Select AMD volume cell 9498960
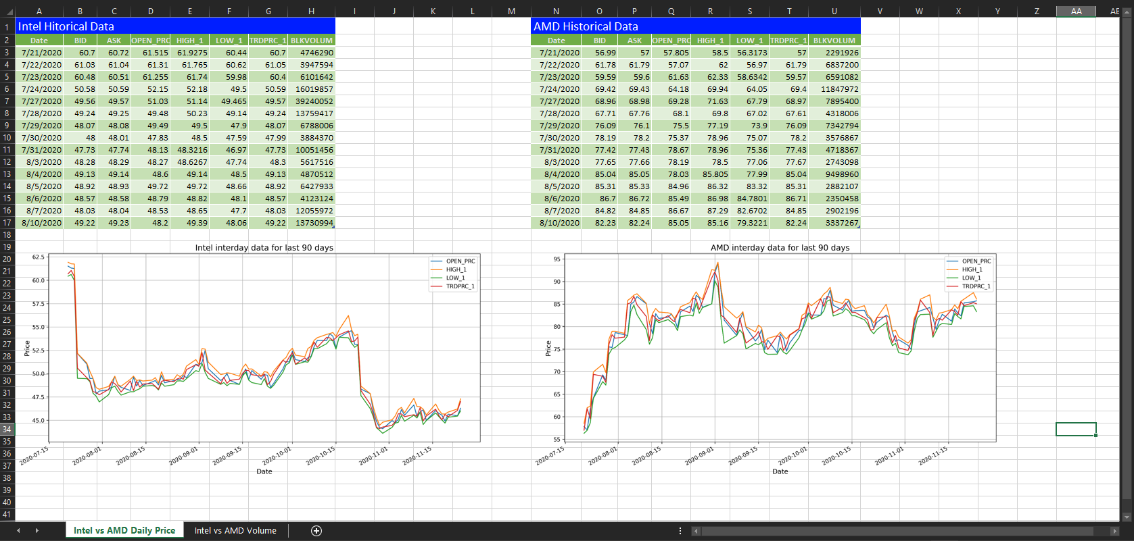Viewport: 1134px width, 541px height. point(834,174)
